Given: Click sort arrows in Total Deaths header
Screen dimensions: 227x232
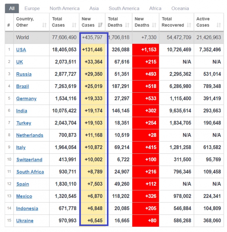Looking at the screenshot, I should (x=127, y=25).
